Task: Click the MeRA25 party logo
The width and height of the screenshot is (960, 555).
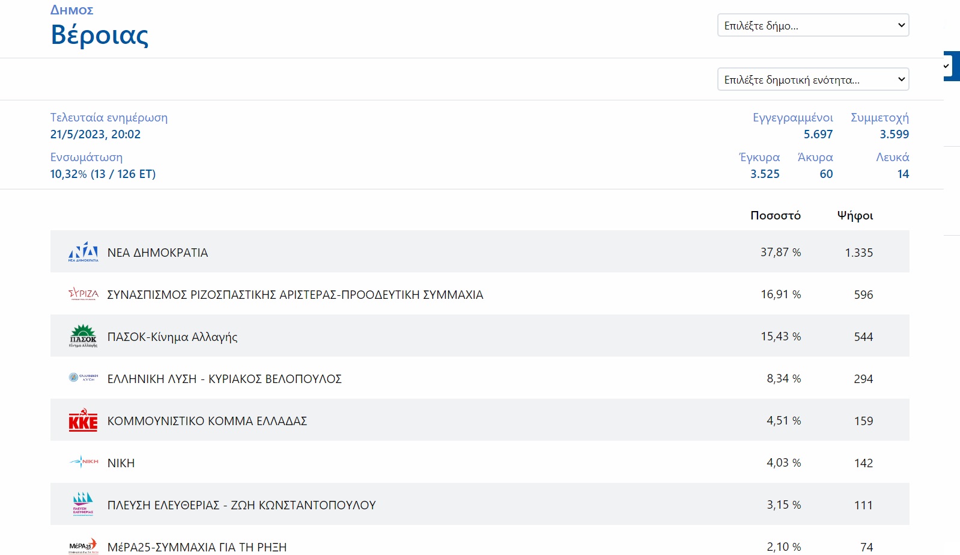Action: 83,546
